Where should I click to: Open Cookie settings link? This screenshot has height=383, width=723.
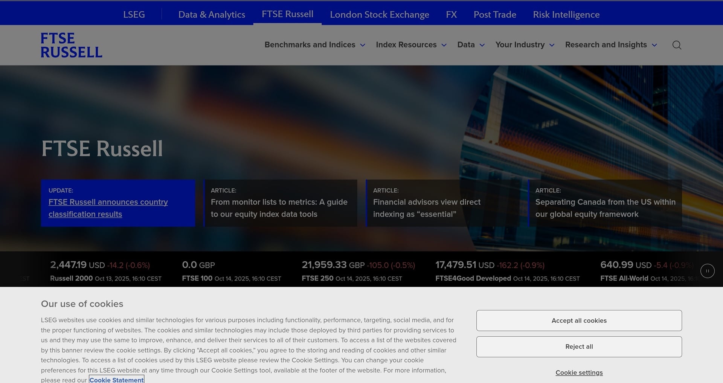579,372
